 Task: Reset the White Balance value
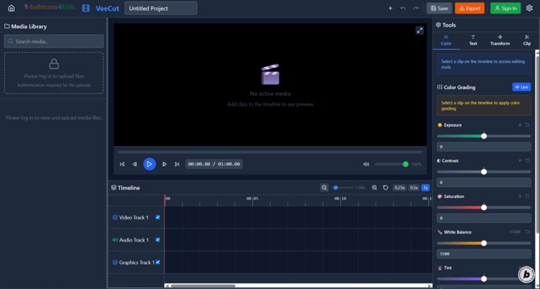[527, 232]
